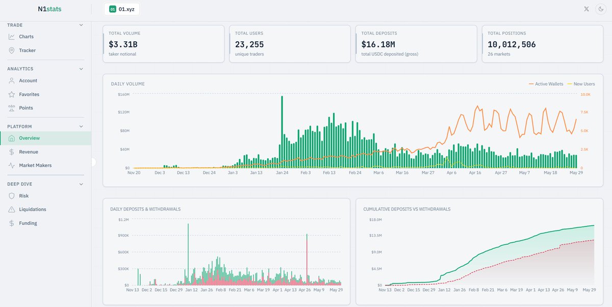
Task: Toggle dark mode with moon button
Action: [600, 9]
